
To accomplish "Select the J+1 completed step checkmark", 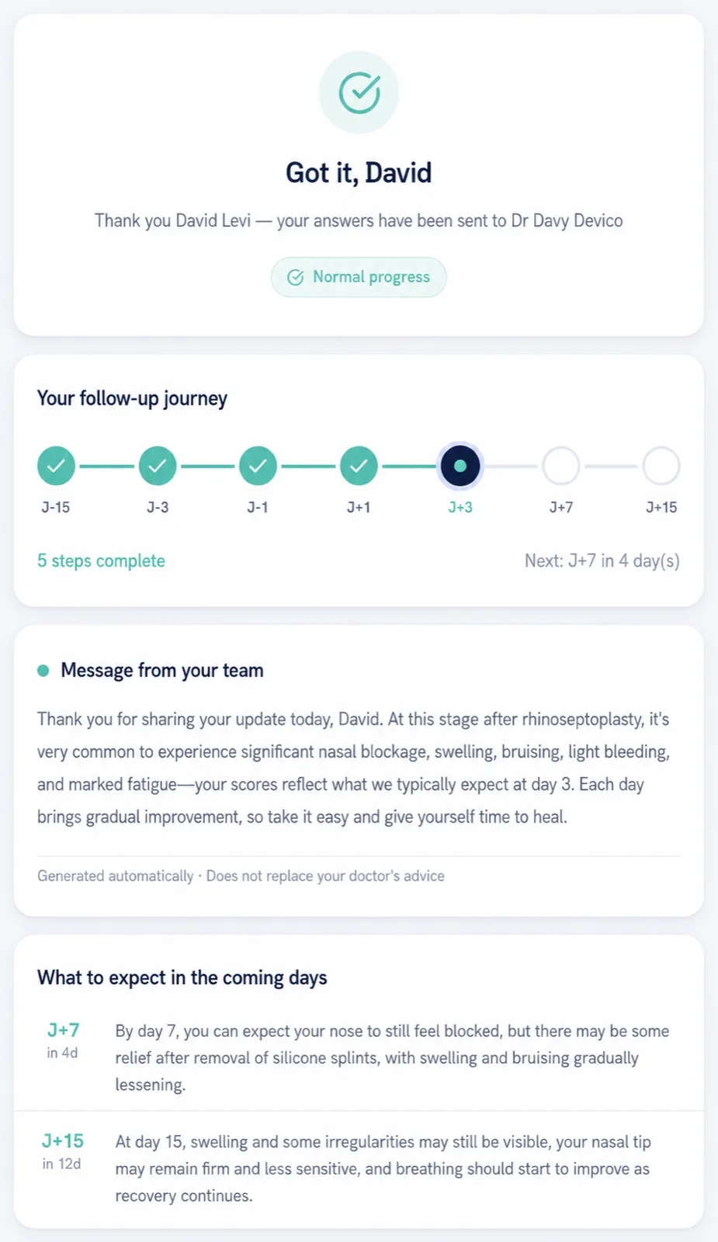I will click(x=359, y=466).
